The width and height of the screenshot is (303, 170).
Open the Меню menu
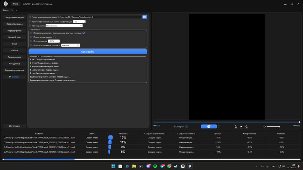click(15, 4)
